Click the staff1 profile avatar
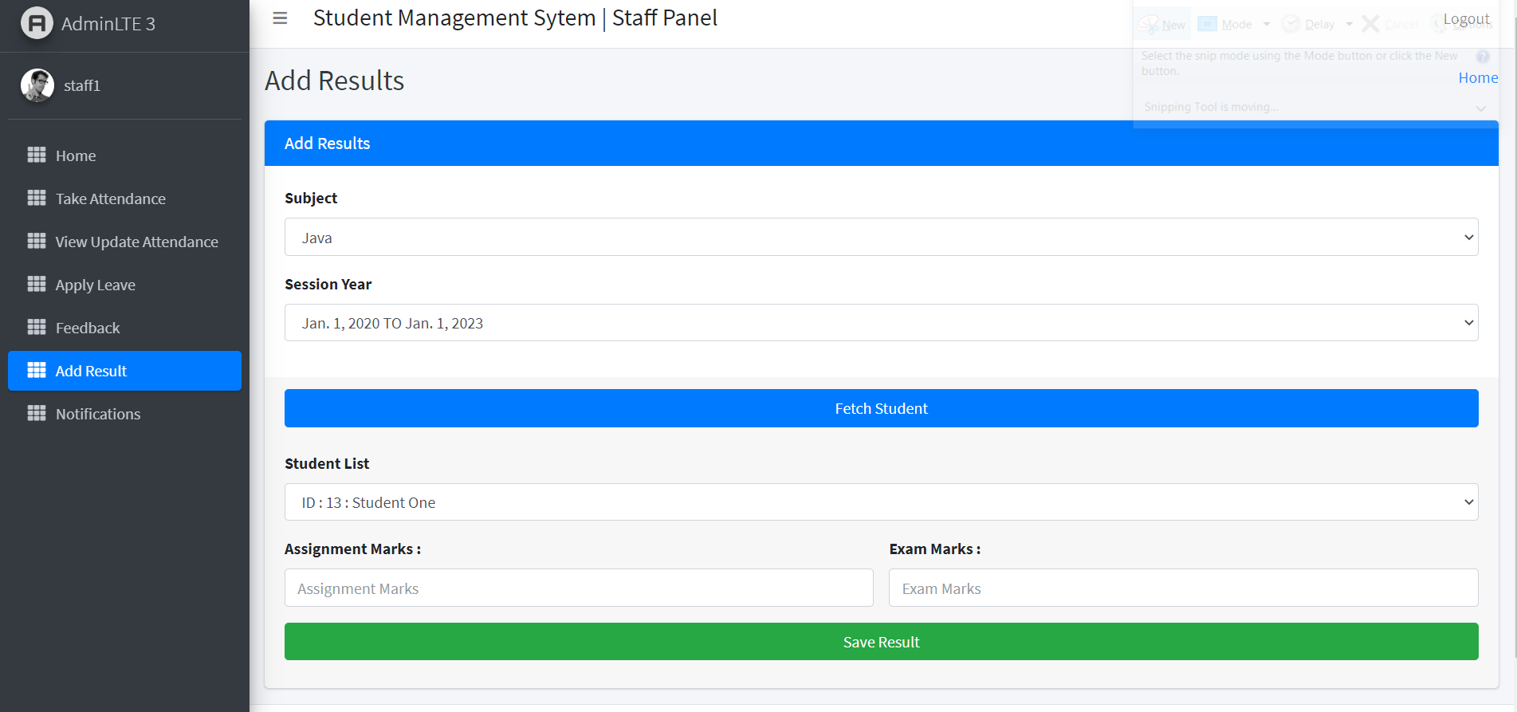 point(37,85)
